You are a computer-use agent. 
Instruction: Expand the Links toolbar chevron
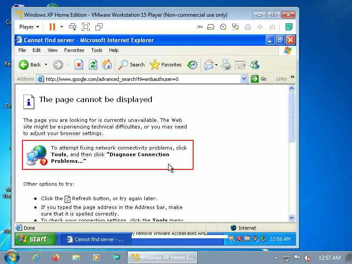[x=292, y=77]
